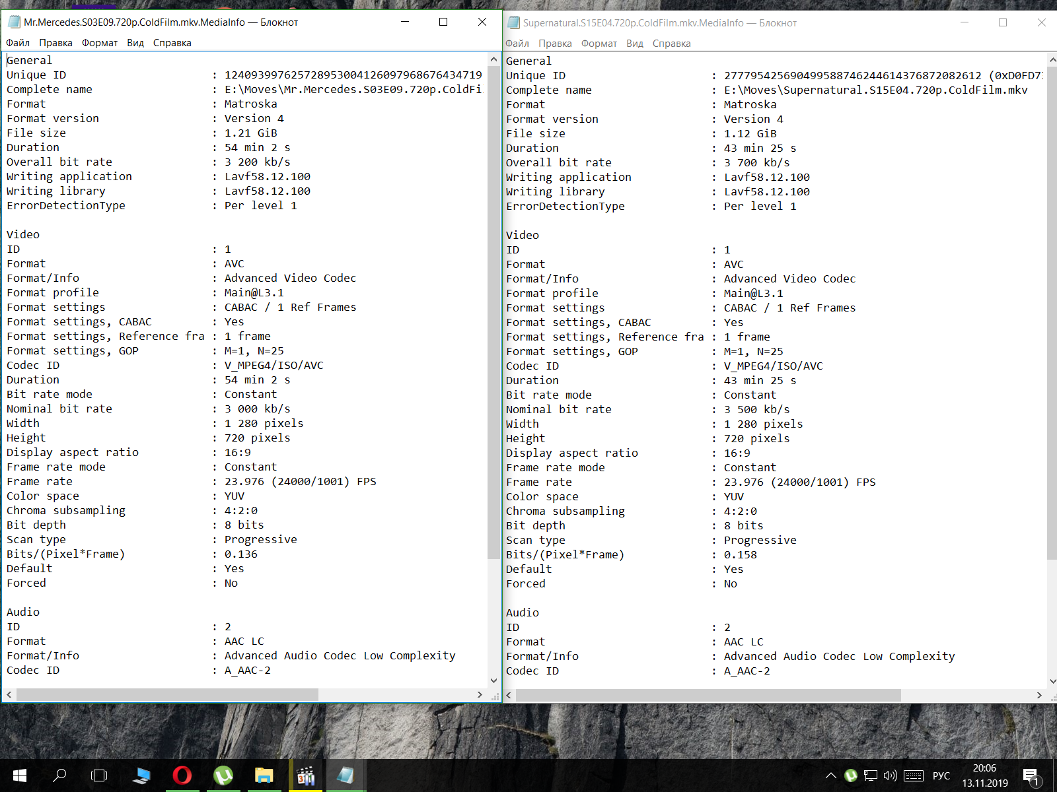1057x792 pixels.
Task: Open the clock and calendar flyout
Action: tap(985, 775)
